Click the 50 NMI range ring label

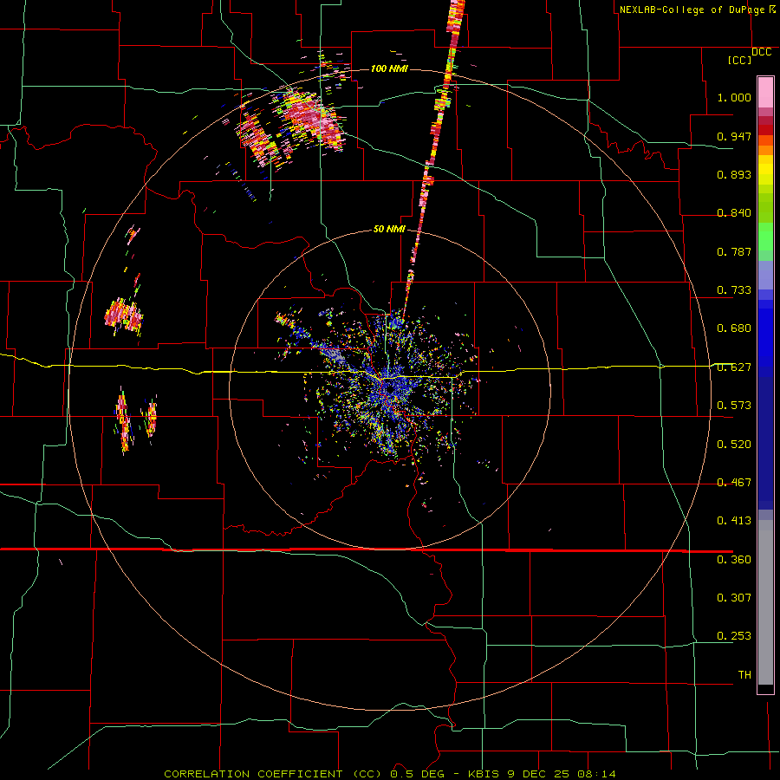point(389,229)
